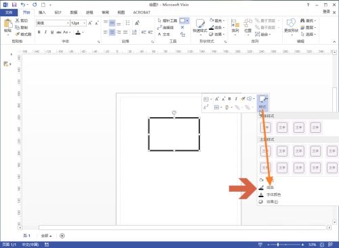
Task: Toggle Align Left paragraph alignment
Action: point(106,33)
